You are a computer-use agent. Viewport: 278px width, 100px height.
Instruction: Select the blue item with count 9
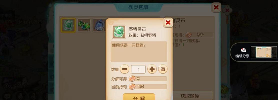click(x=99, y=25)
